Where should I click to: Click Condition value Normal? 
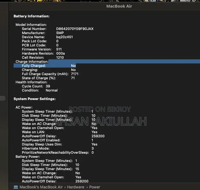(x=52, y=90)
